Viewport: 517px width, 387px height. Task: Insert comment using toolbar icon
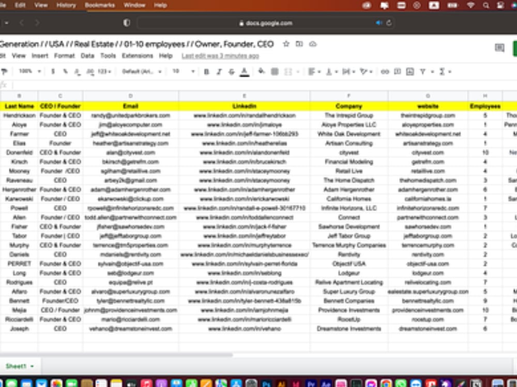pos(397,71)
